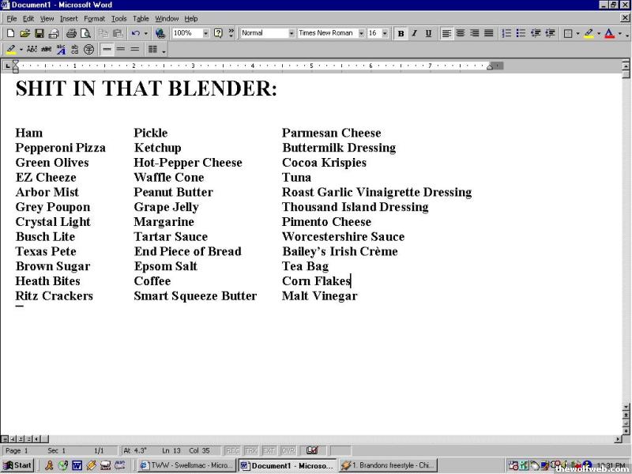
Task: Expand the columns dropdown arrow
Action: coord(164,51)
